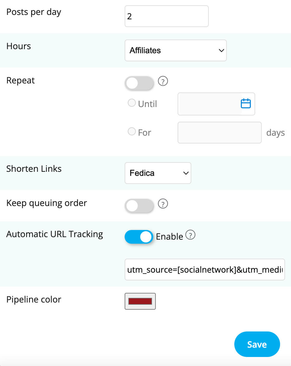The image size is (291, 366).
Task: Enable the Keep queuing order switch
Action: coord(139,205)
